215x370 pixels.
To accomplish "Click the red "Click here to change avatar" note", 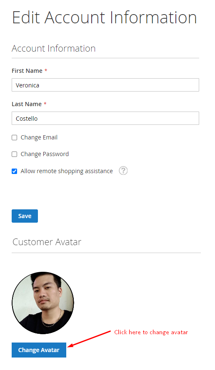I will 151,332.
